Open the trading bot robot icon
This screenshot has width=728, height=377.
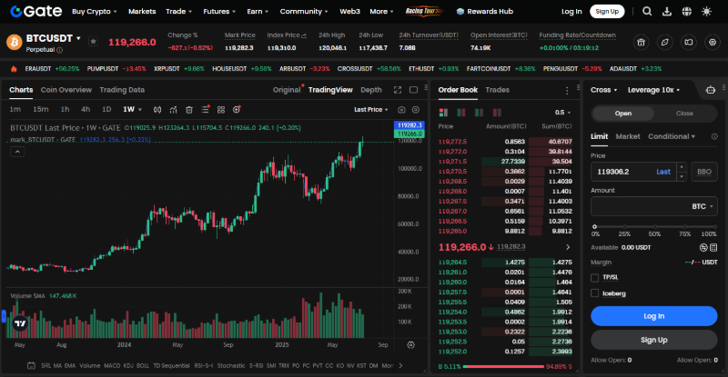711,90
